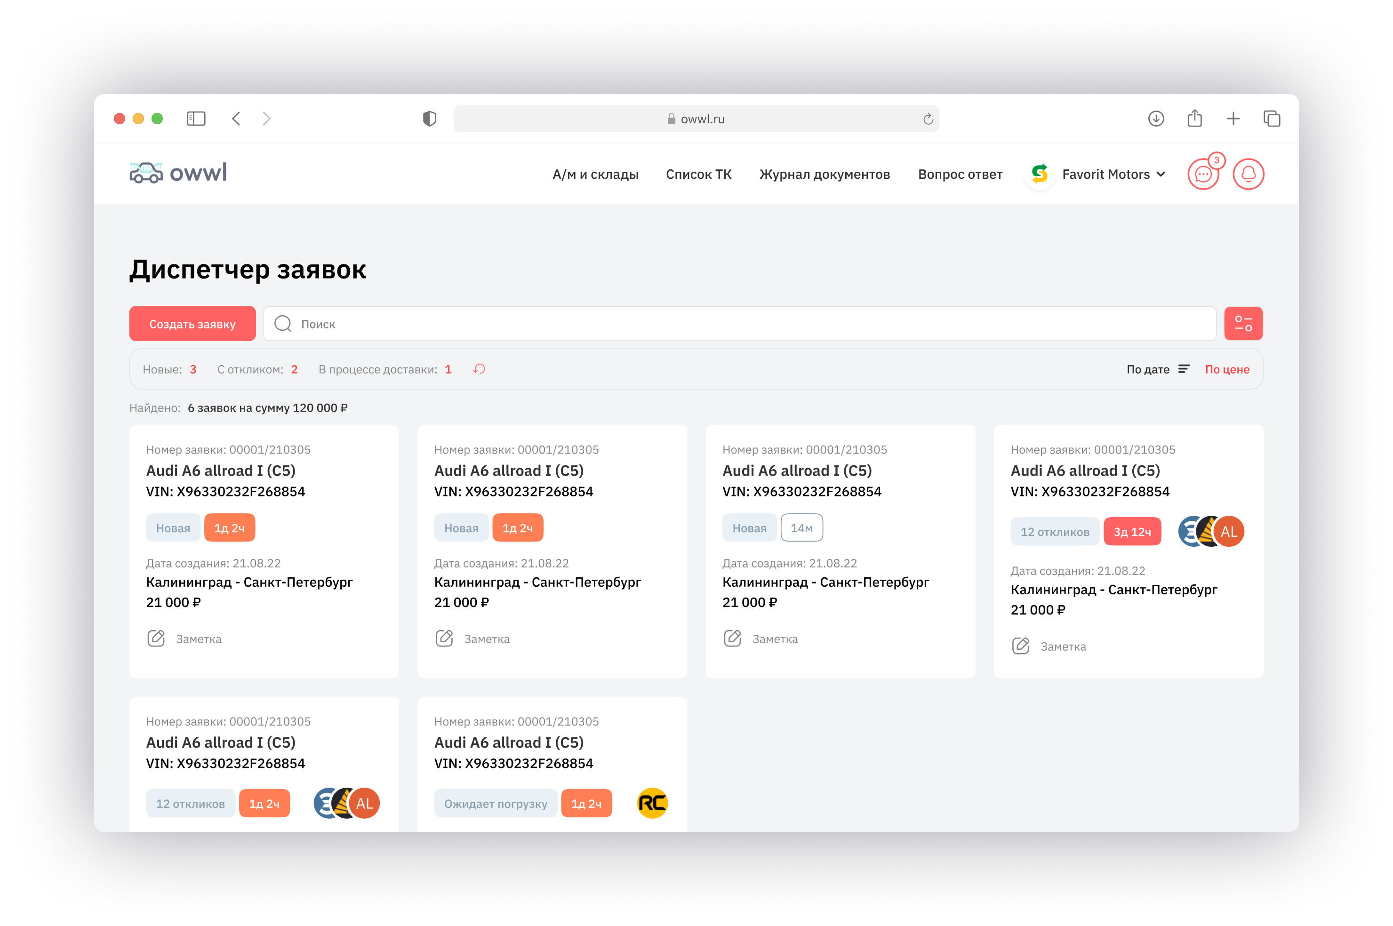Click the Диспетчер заявок page heading
1393x926 pixels.
click(248, 269)
